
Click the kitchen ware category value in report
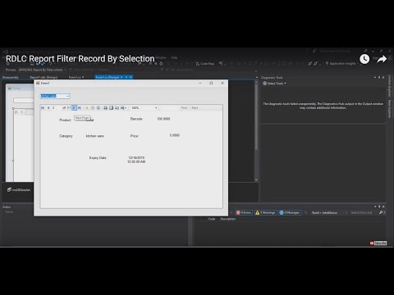94,136
